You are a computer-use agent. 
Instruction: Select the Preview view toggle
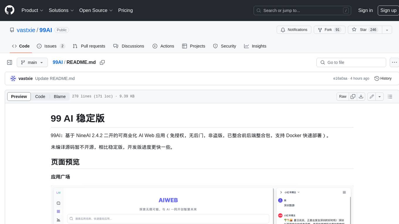click(x=19, y=96)
